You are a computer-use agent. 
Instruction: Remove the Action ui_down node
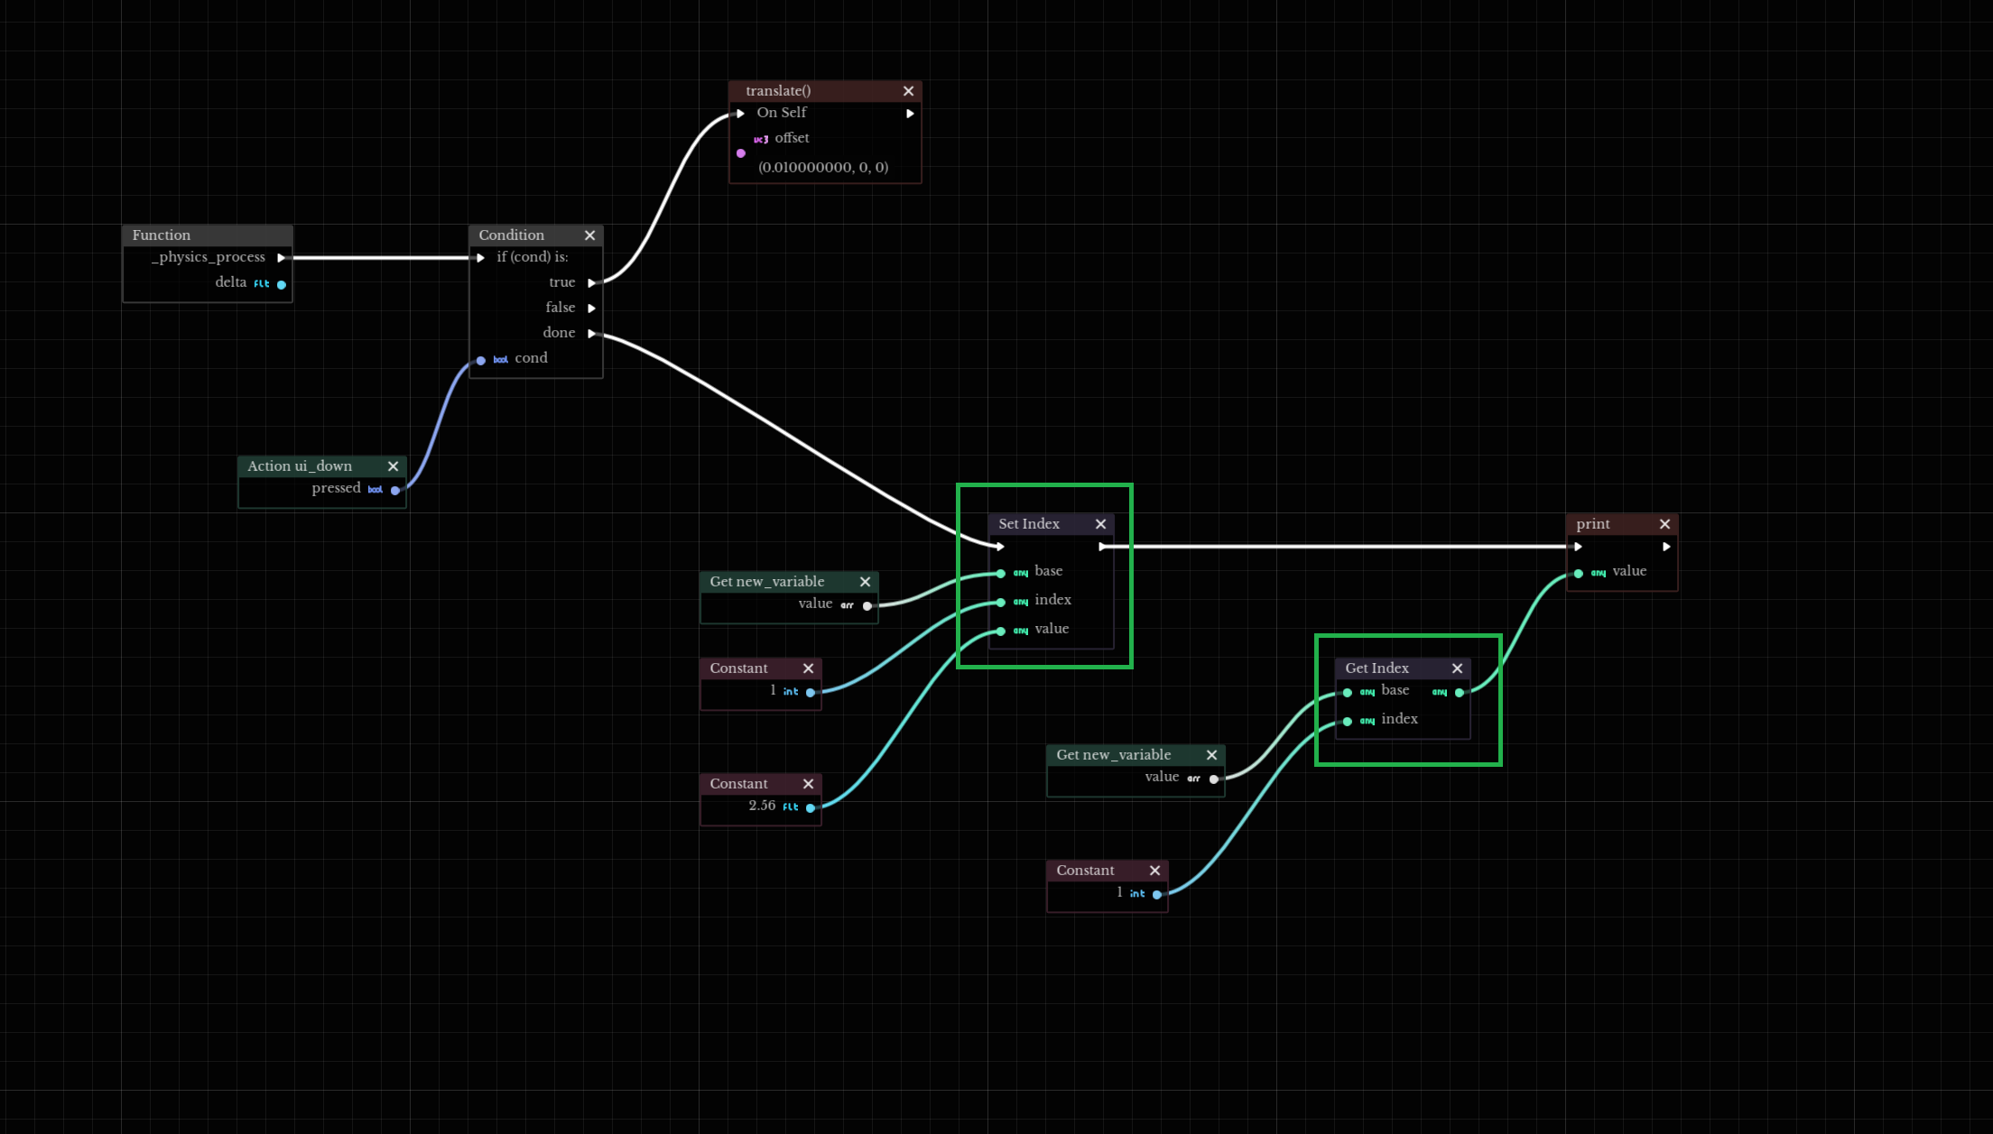pyautogui.click(x=393, y=466)
